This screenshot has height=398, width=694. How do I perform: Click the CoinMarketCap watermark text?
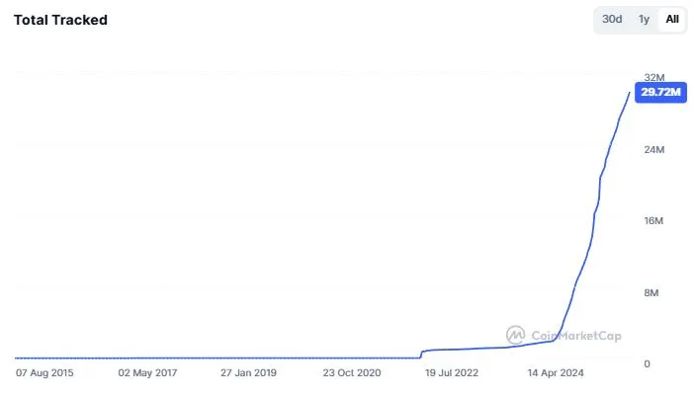(x=576, y=336)
